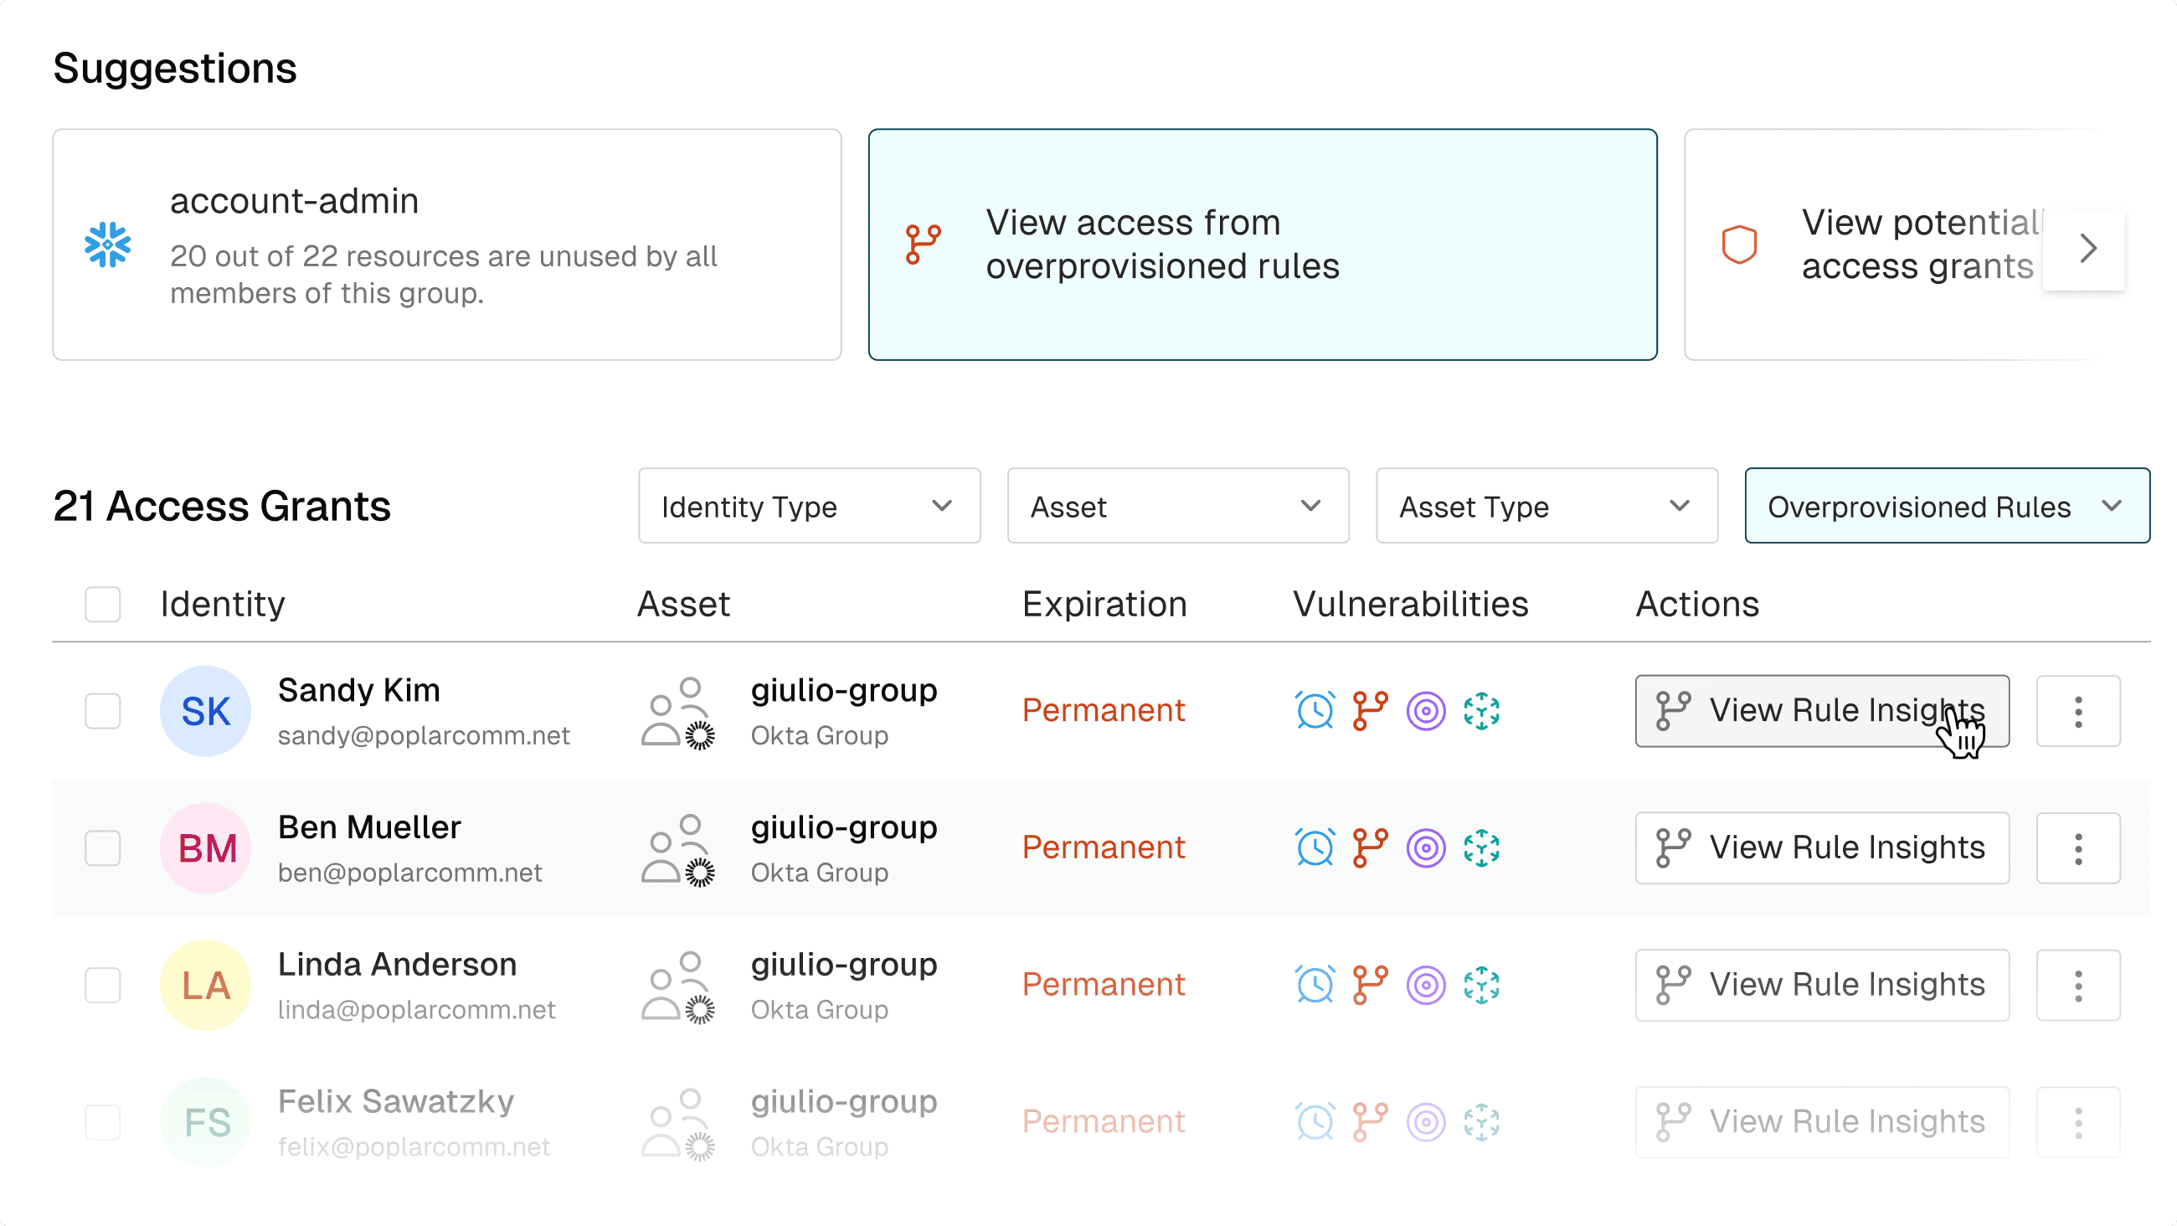Open the Identity Type dropdown
This screenshot has height=1226, width=2177.
point(809,507)
